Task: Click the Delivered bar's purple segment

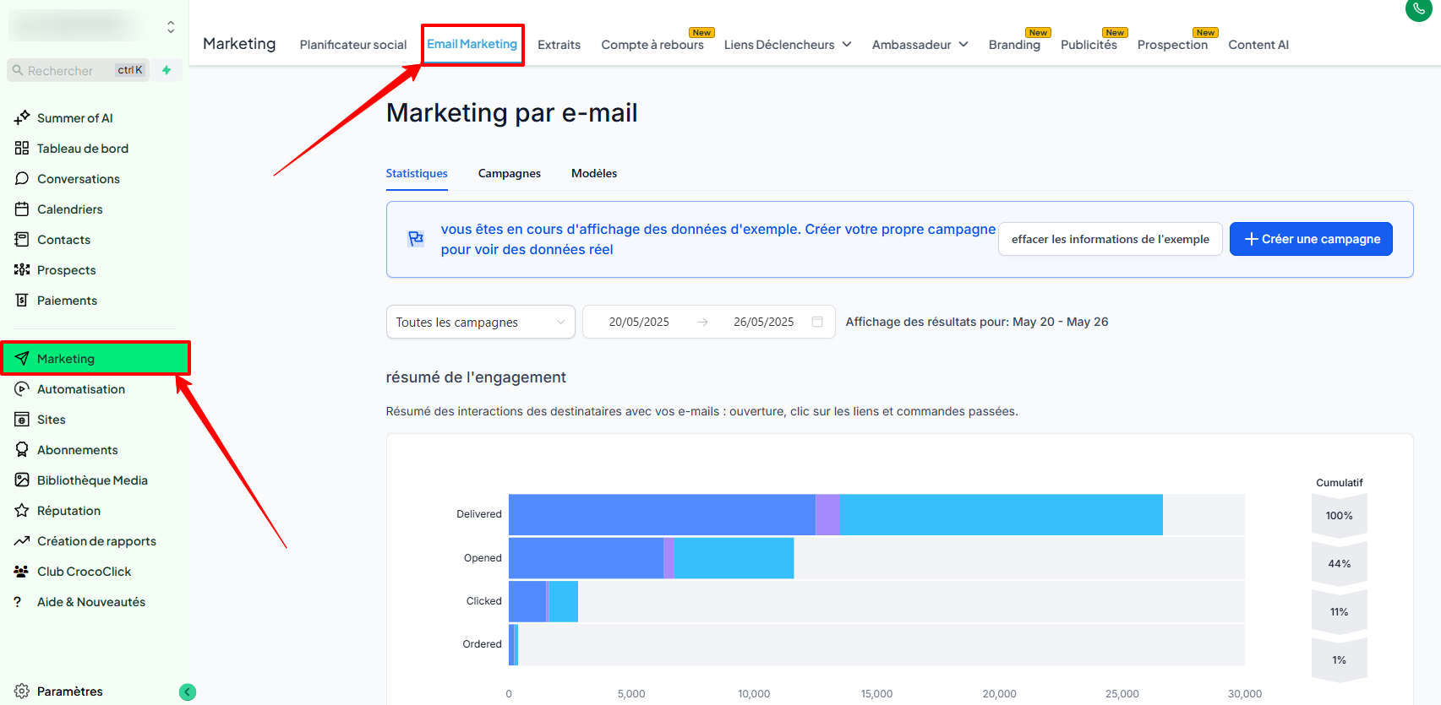Action: 827,514
